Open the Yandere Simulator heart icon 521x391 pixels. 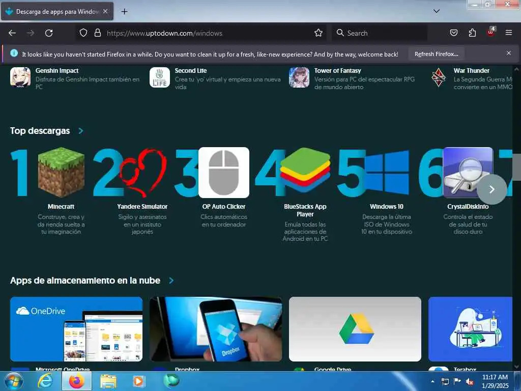pyautogui.click(x=143, y=172)
